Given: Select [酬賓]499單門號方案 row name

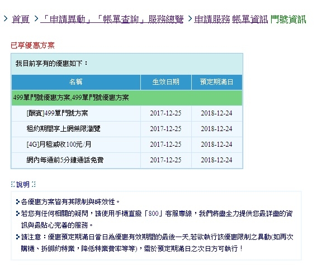Looking at the screenshot, I should pyautogui.click(x=57, y=113).
